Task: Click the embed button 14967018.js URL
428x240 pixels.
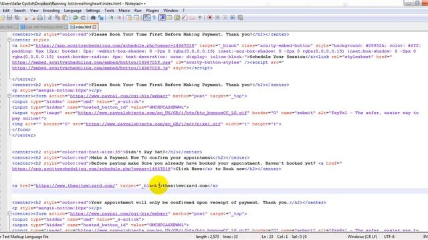Action: pos(90,68)
